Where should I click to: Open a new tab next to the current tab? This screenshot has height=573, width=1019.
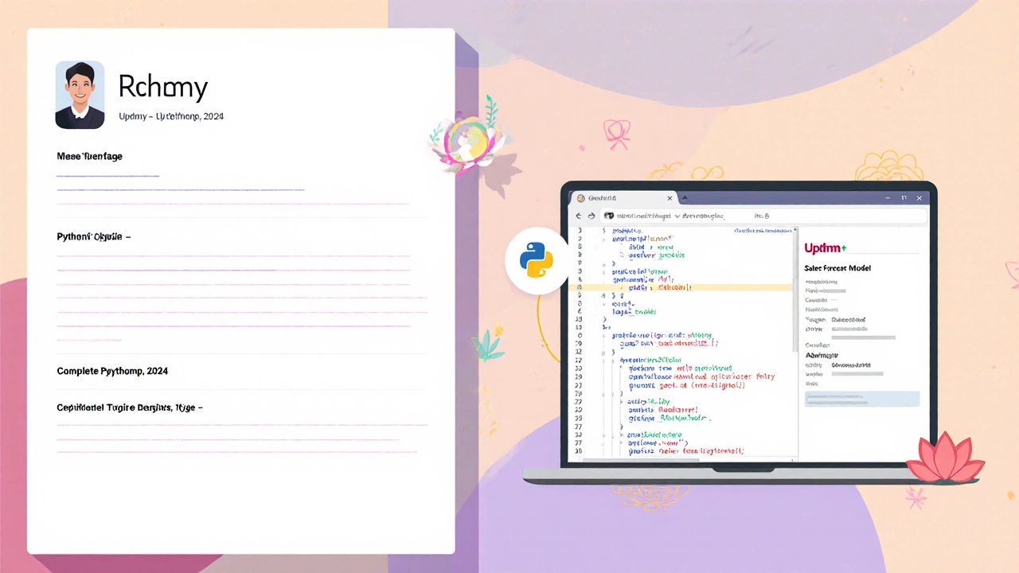[x=685, y=198]
